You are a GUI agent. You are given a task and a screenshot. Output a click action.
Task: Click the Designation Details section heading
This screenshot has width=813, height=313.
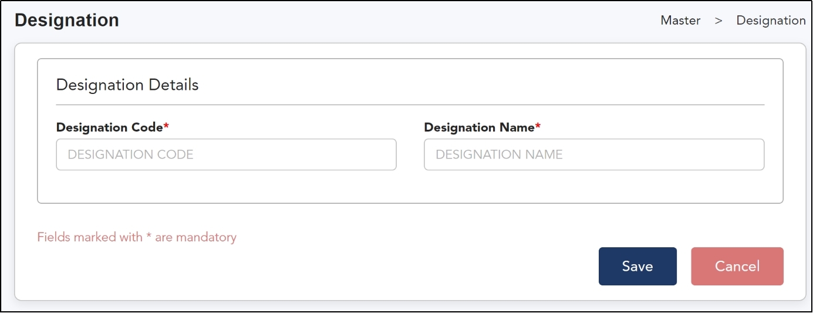click(x=127, y=85)
